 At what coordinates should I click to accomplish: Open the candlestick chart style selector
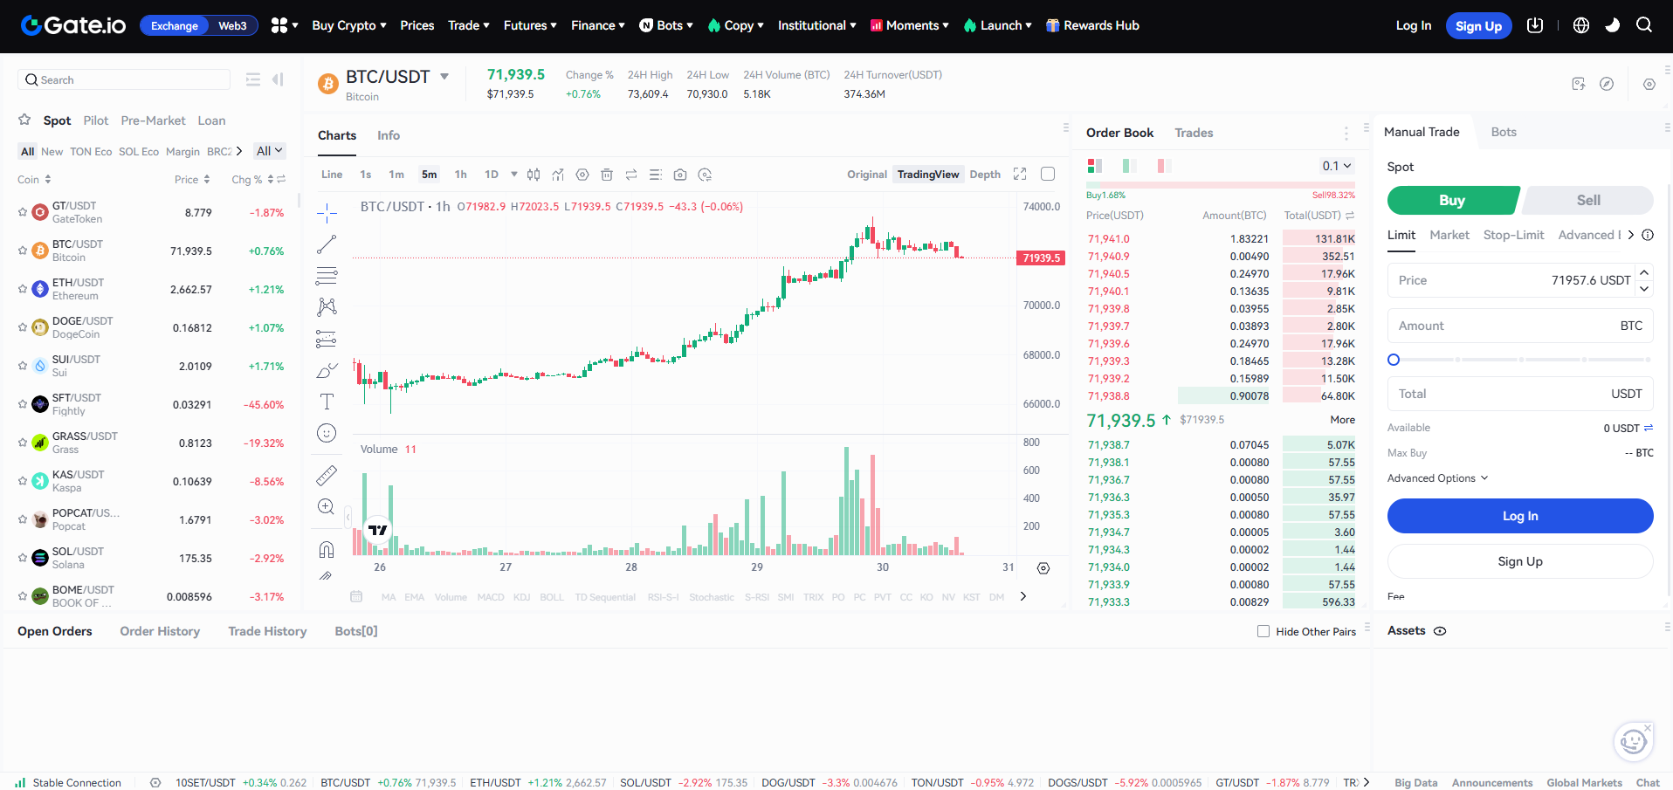[534, 175]
